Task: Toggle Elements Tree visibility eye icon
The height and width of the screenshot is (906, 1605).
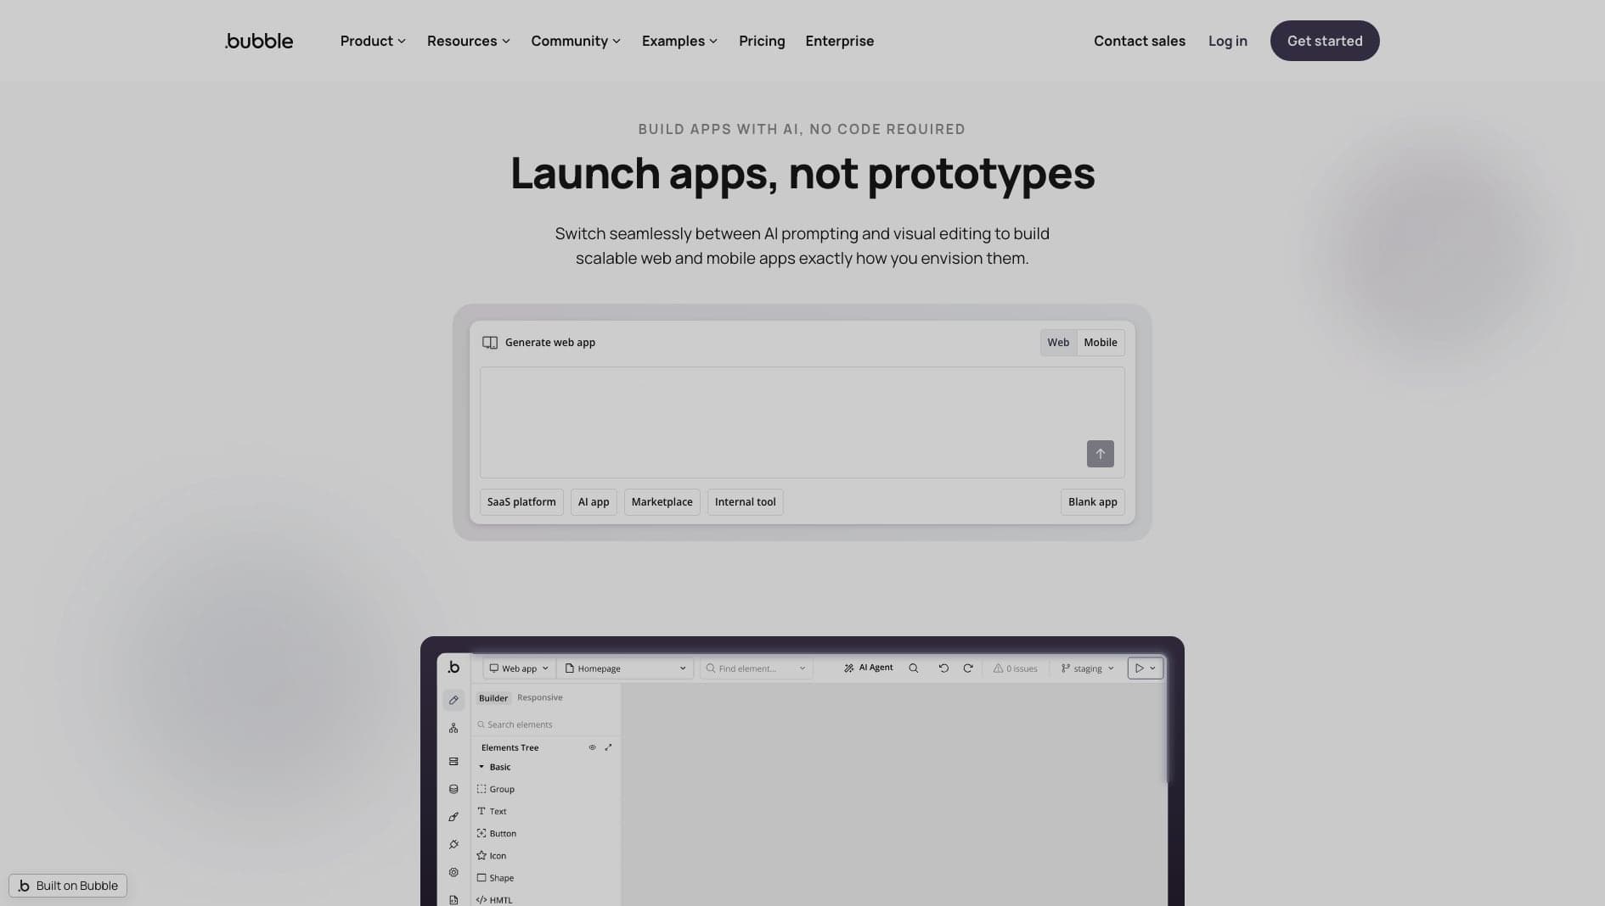Action: click(x=592, y=747)
